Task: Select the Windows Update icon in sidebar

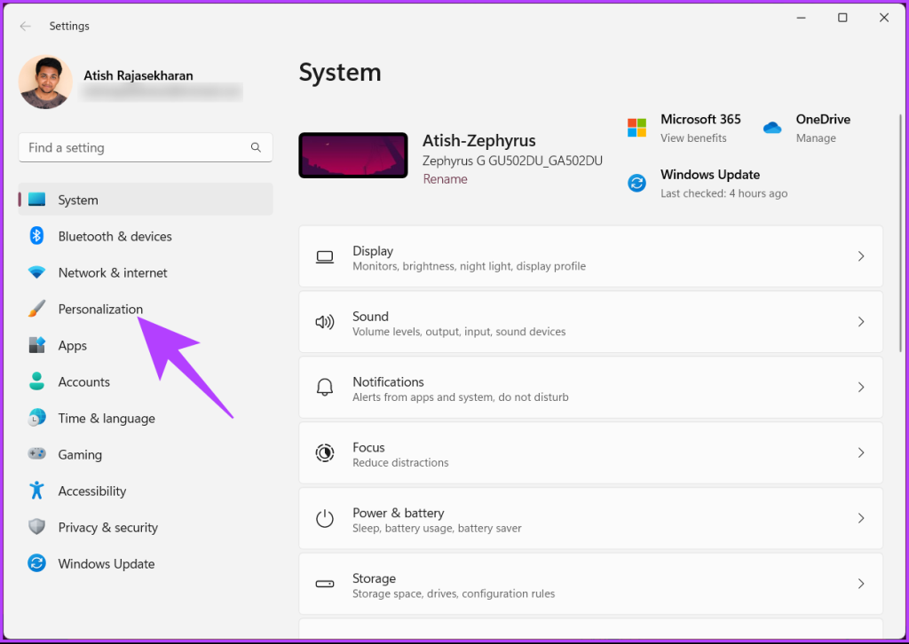Action: (x=36, y=563)
